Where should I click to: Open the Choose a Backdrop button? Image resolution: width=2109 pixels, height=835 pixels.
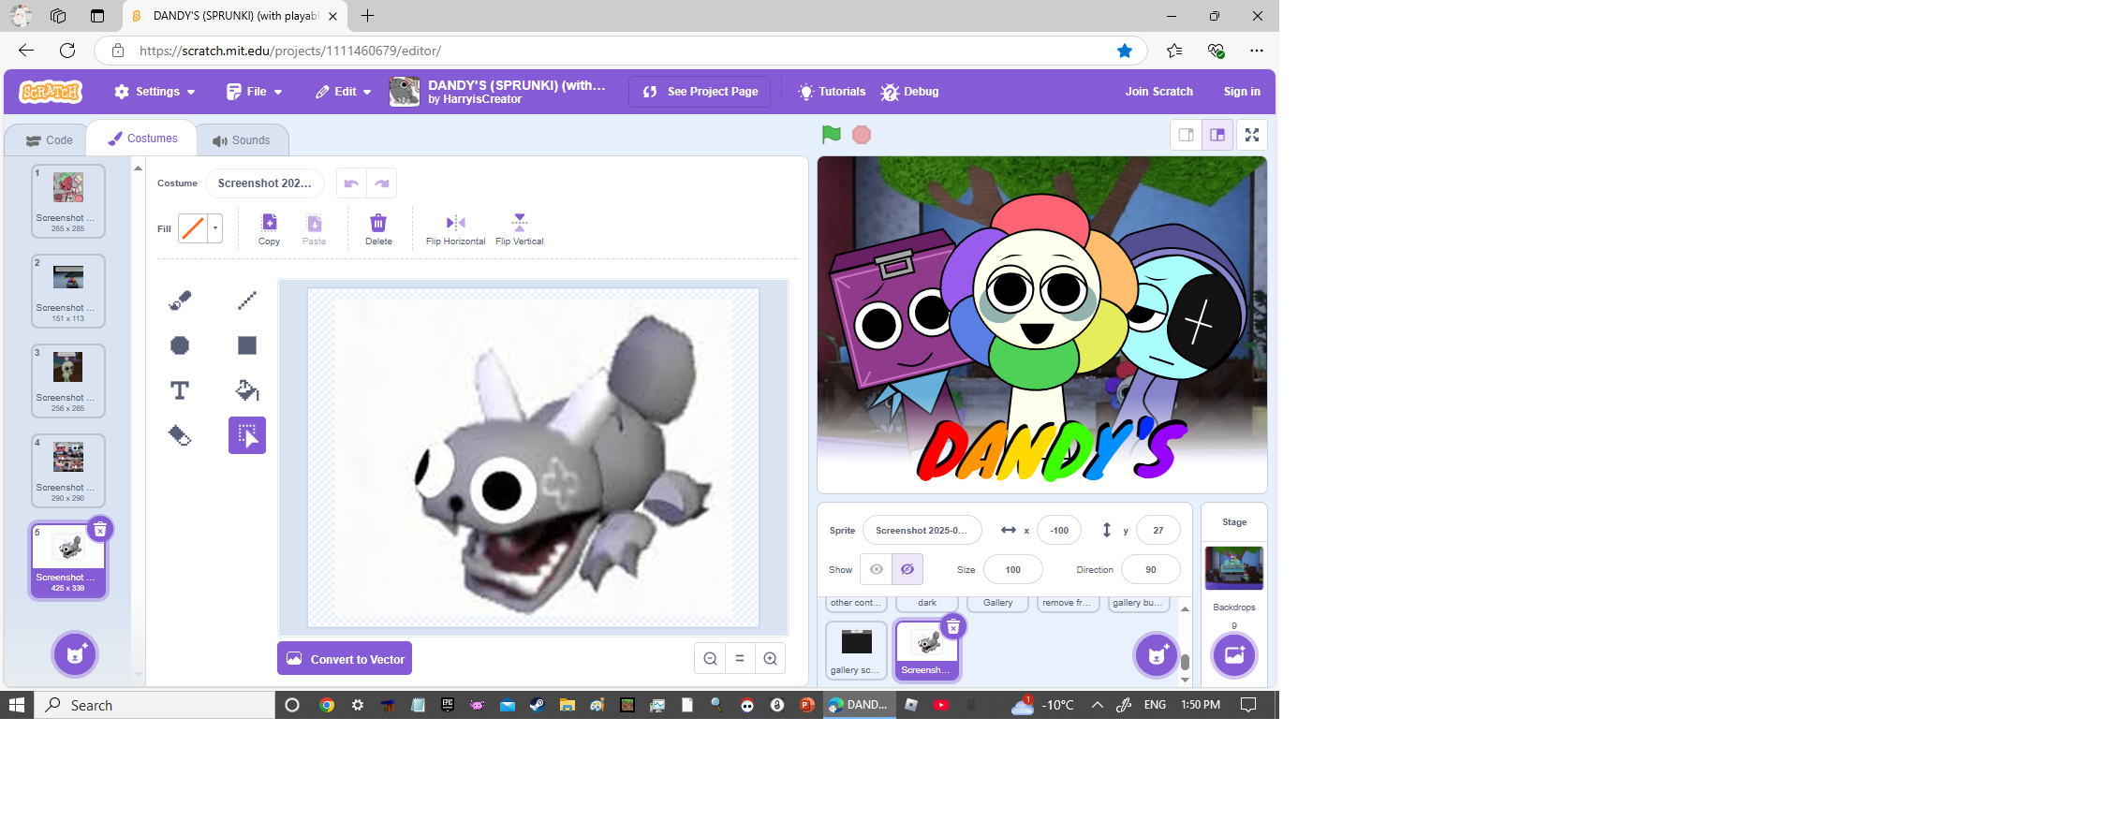click(x=1234, y=655)
